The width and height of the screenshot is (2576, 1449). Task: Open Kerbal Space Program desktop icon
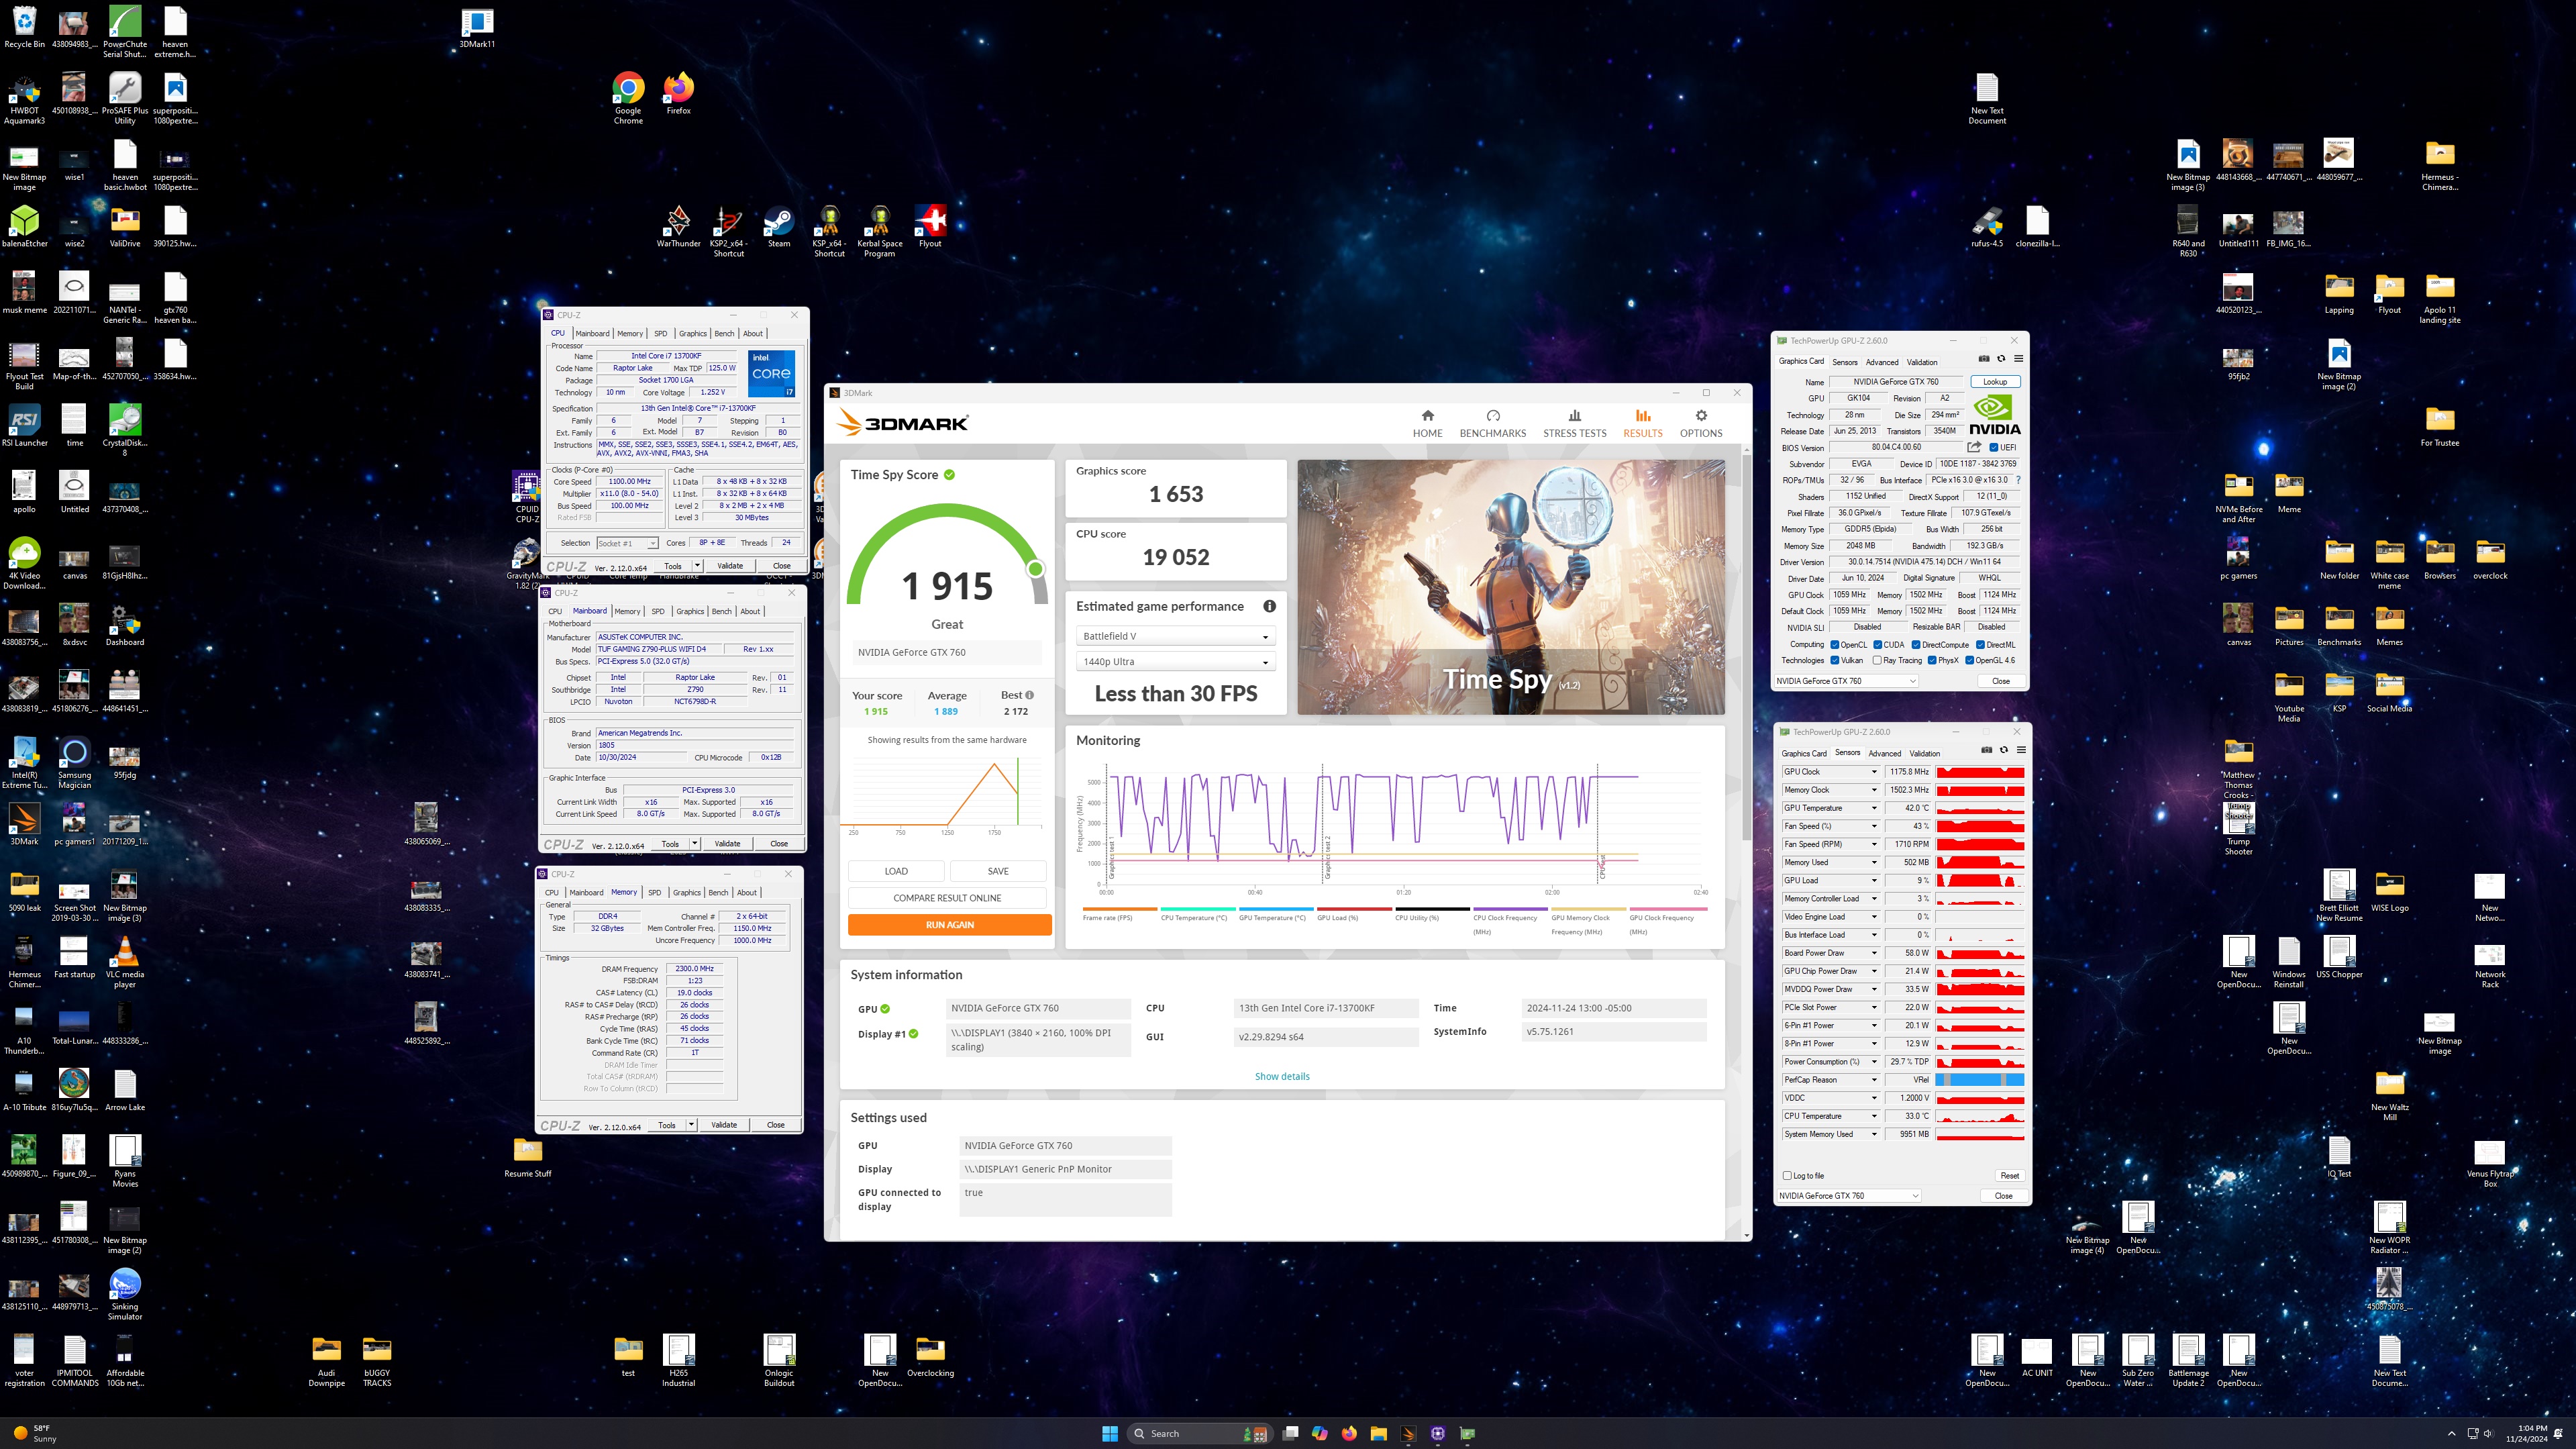879,231
